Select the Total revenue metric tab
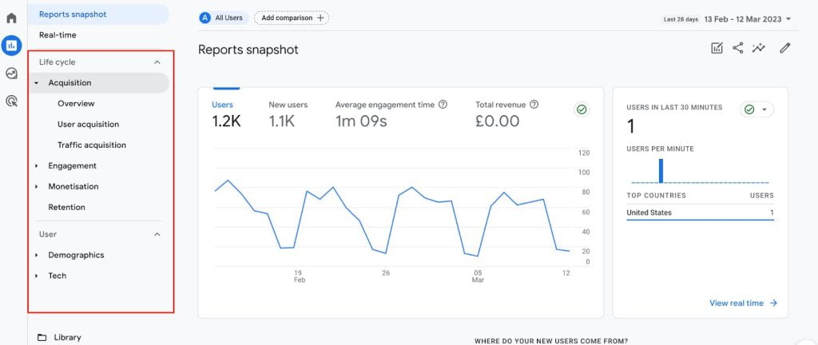 point(507,115)
